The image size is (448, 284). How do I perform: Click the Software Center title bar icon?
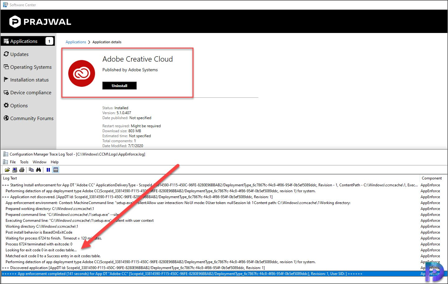[5, 5]
